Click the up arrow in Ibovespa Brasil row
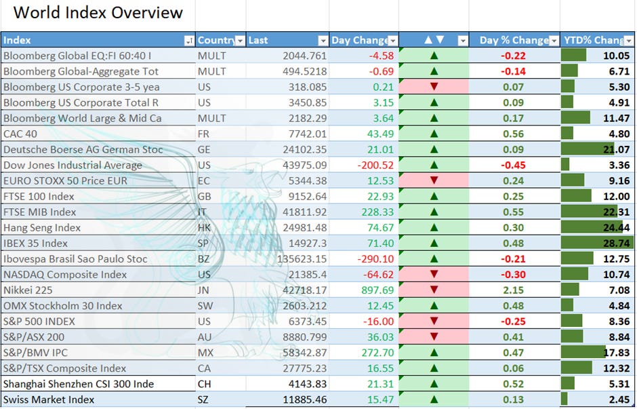The image size is (637, 409). [x=434, y=259]
